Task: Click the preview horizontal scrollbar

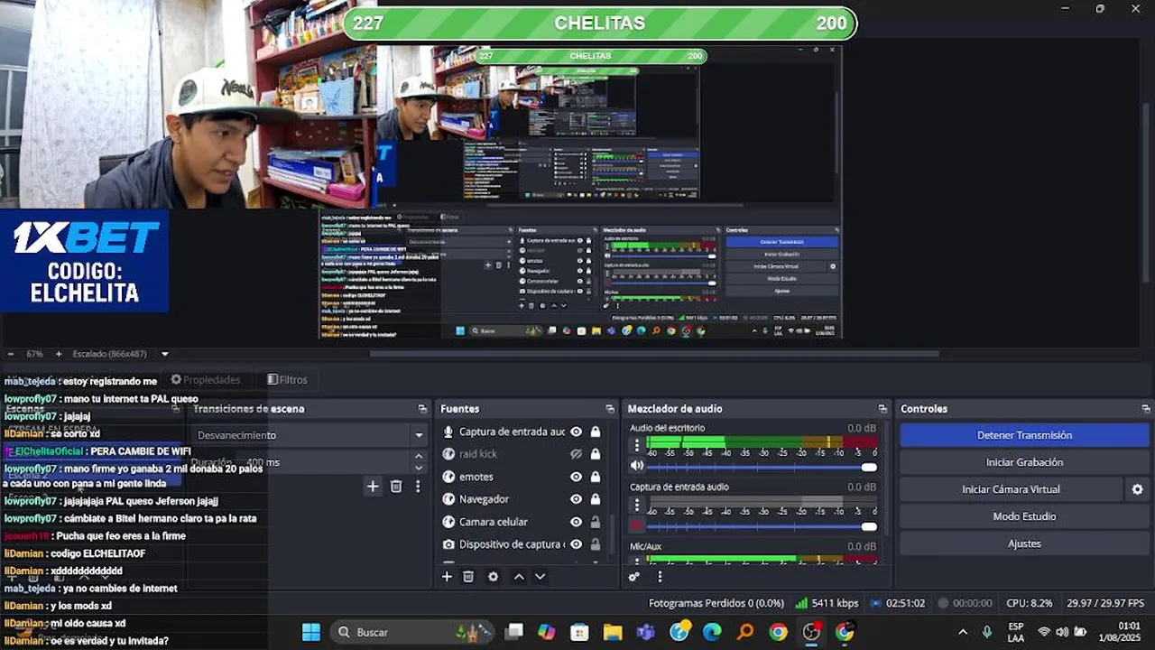Action: (x=654, y=353)
